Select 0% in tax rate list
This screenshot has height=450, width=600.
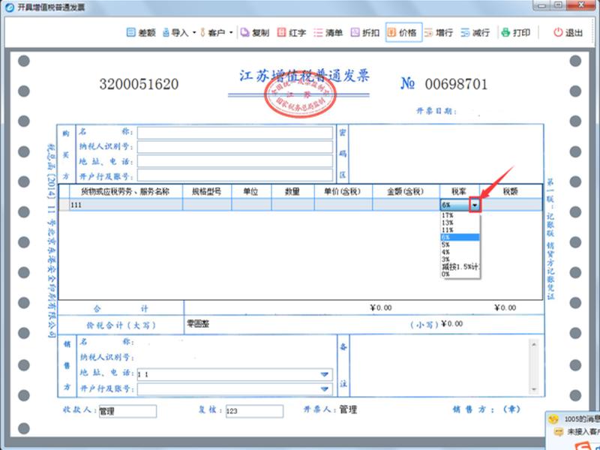460,274
